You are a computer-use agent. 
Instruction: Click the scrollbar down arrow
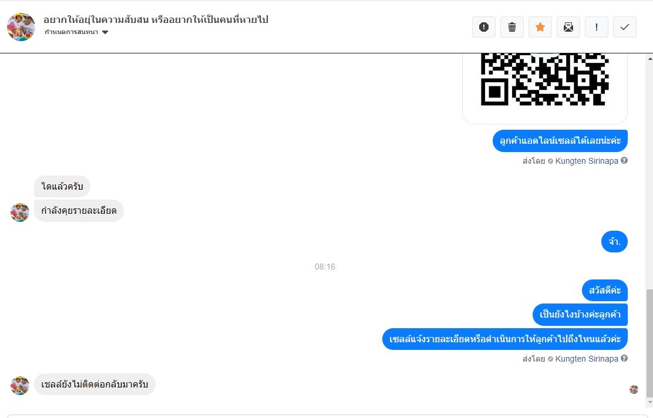click(649, 402)
